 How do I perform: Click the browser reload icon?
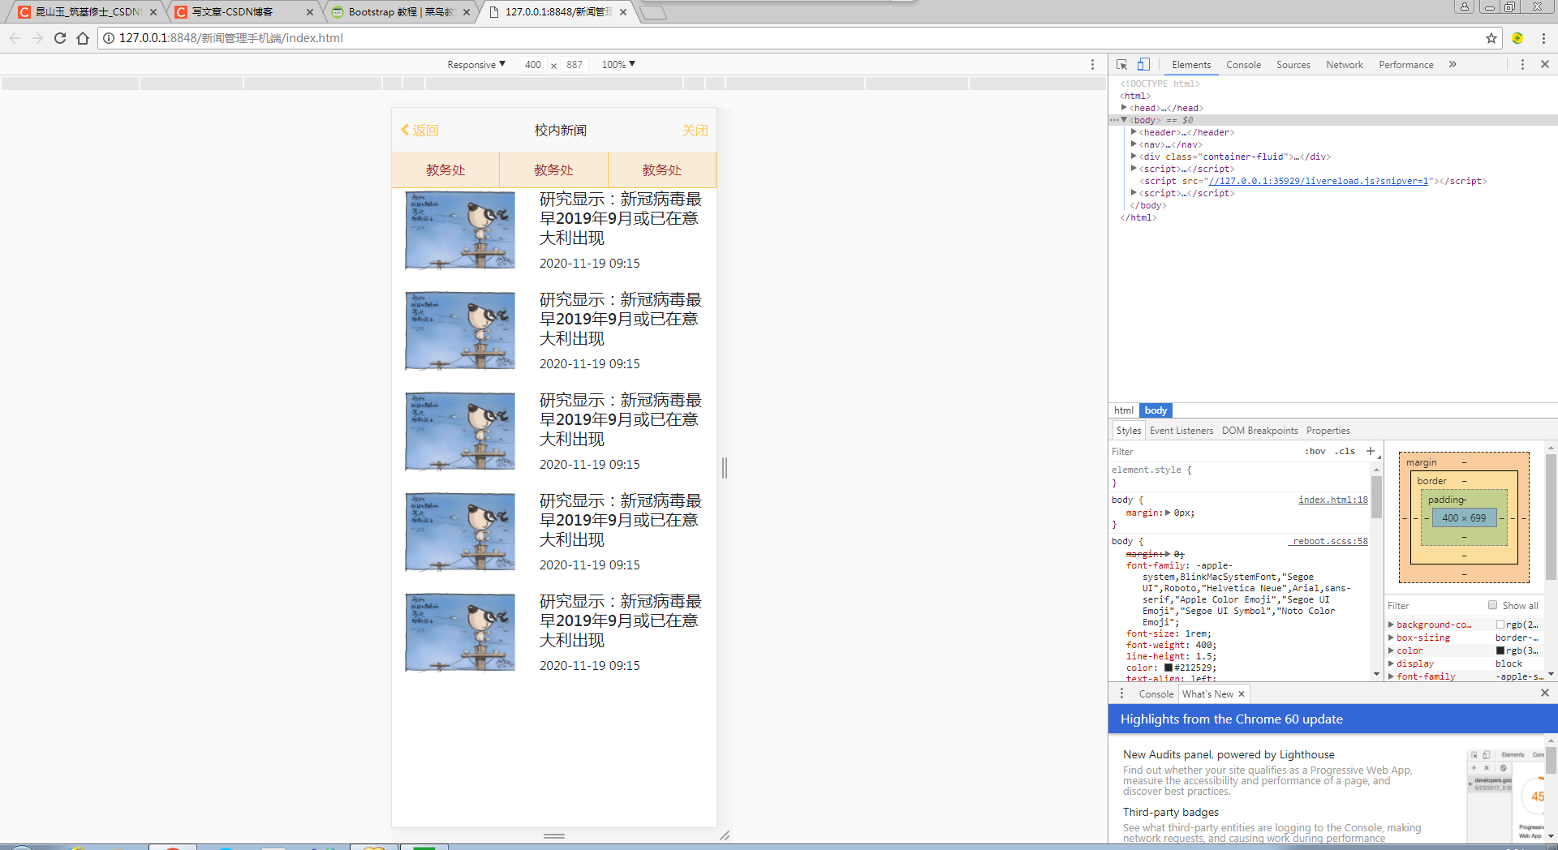(59, 37)
